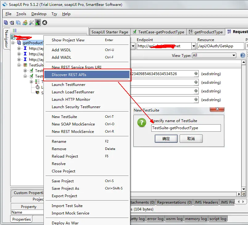Open the Tools menu
The height and width of the screenshot is (225, 248).
coord(21,14)
